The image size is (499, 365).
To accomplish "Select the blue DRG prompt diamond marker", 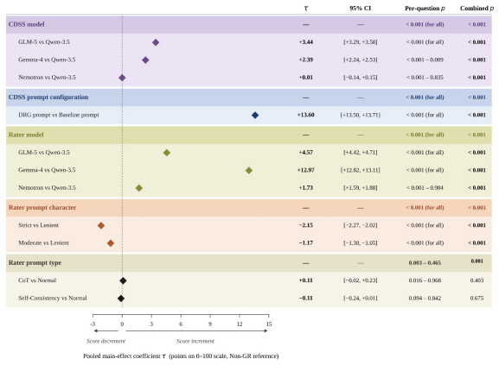I will coord(255,116).
